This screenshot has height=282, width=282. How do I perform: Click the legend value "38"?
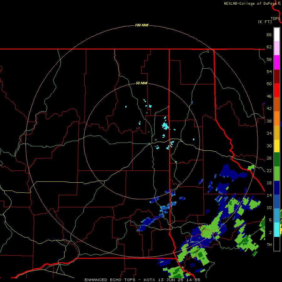click(269, 121)
